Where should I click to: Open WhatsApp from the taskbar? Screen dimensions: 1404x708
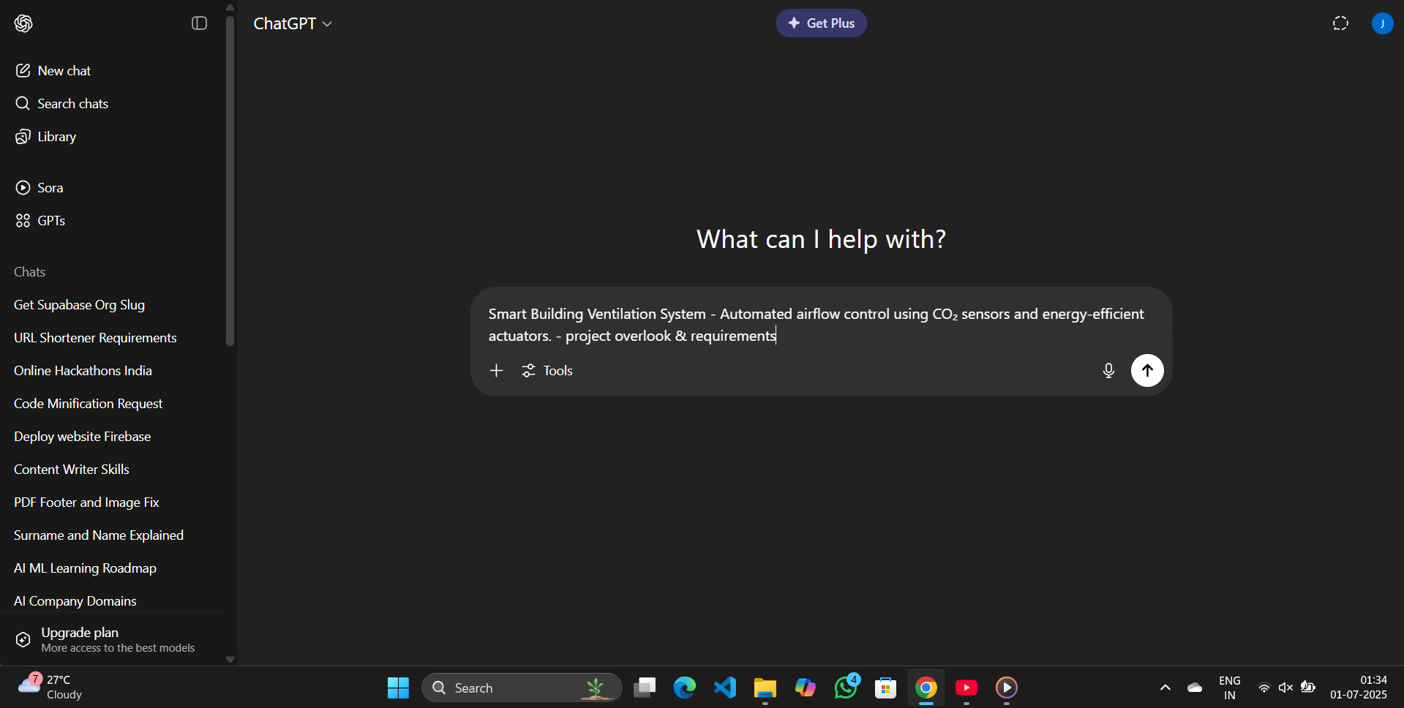[846, 688]
